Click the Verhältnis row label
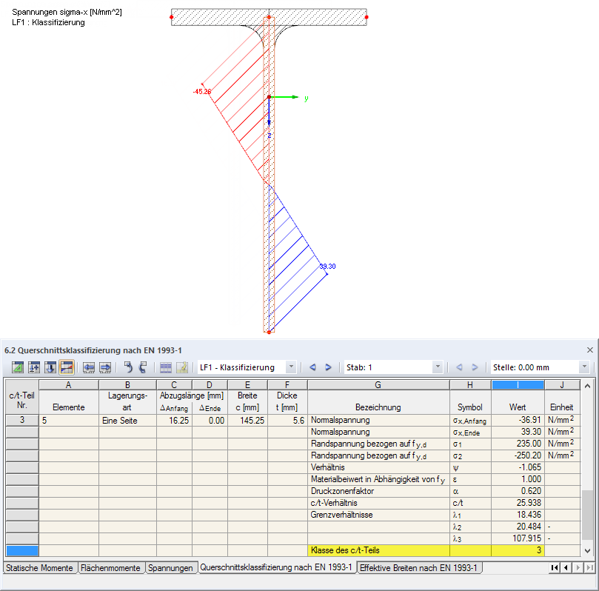The height and width of the screenshot is (591, 599). click(x=378, y=467)
